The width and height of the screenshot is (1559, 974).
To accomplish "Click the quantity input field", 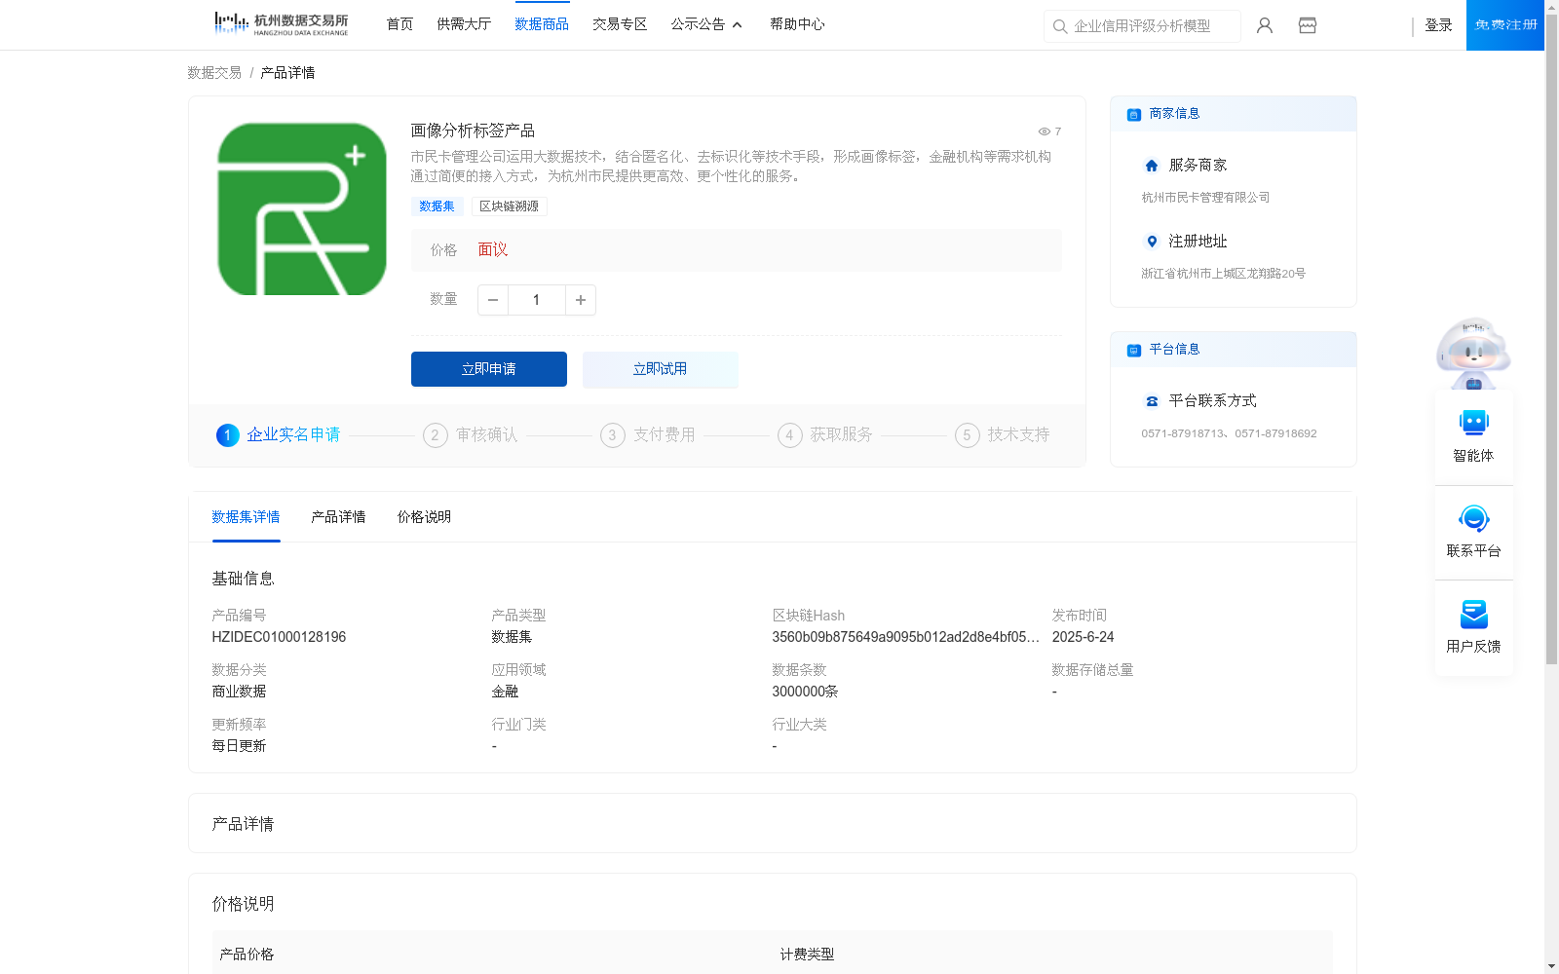I will [x=537, y=300].
